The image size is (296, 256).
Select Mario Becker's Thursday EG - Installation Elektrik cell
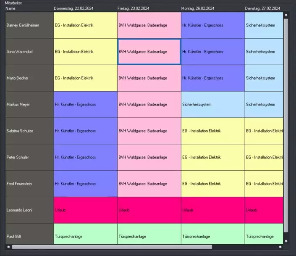click(x=86, y=78)
